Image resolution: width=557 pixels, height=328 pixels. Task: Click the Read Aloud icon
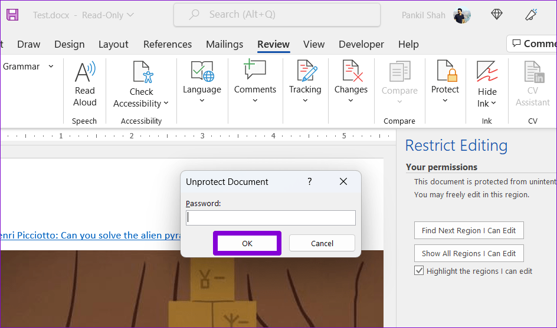pyautogui.click(x=84, y=73)
